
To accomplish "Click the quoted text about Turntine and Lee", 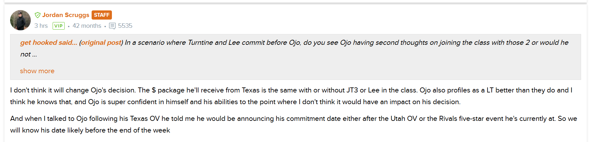I will (x=346, y=43).
